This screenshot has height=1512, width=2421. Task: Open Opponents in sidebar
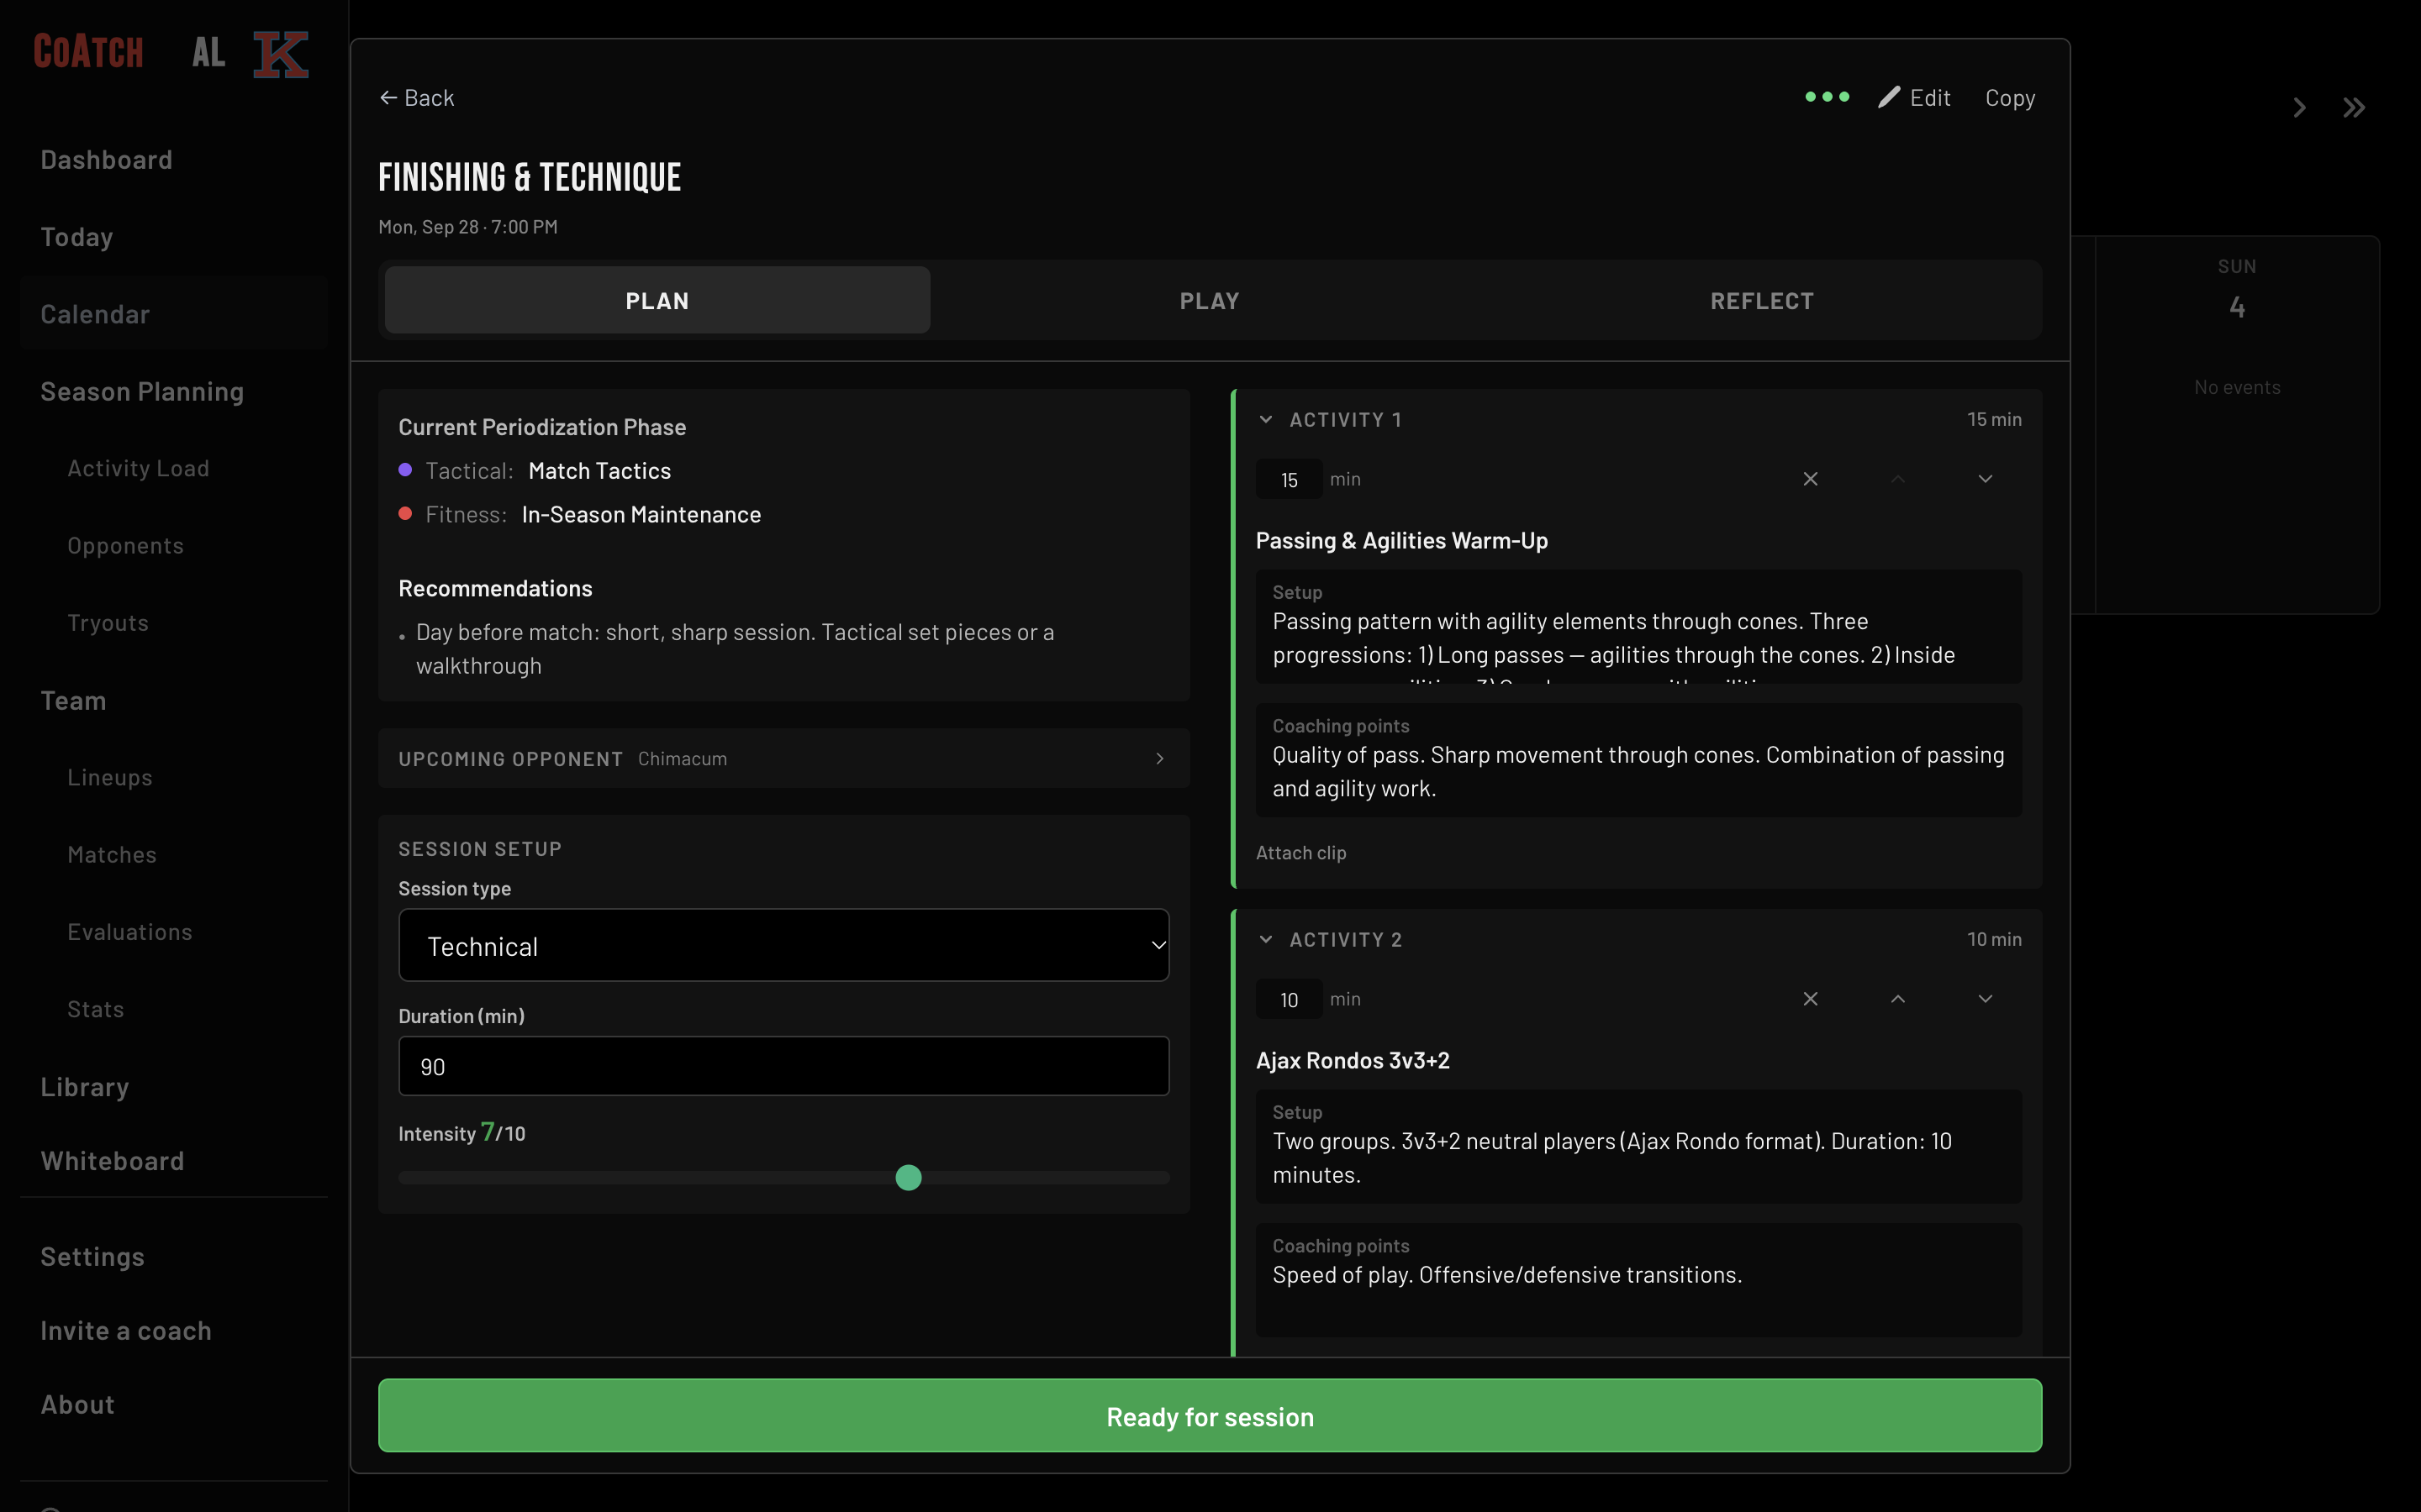tap(125, 545)
